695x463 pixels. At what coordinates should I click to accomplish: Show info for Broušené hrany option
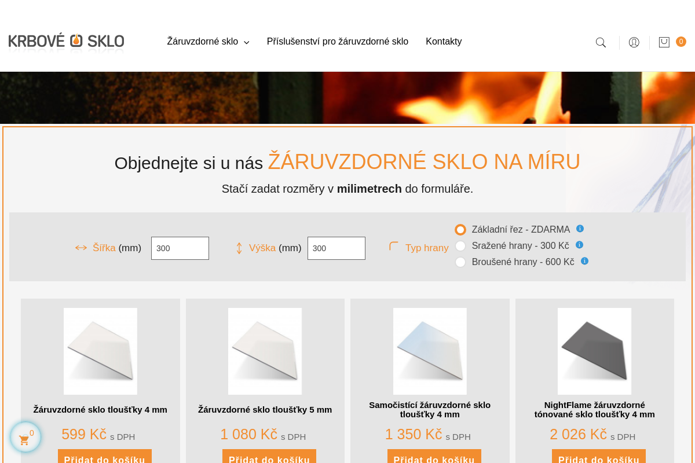[x=584, y=261]
